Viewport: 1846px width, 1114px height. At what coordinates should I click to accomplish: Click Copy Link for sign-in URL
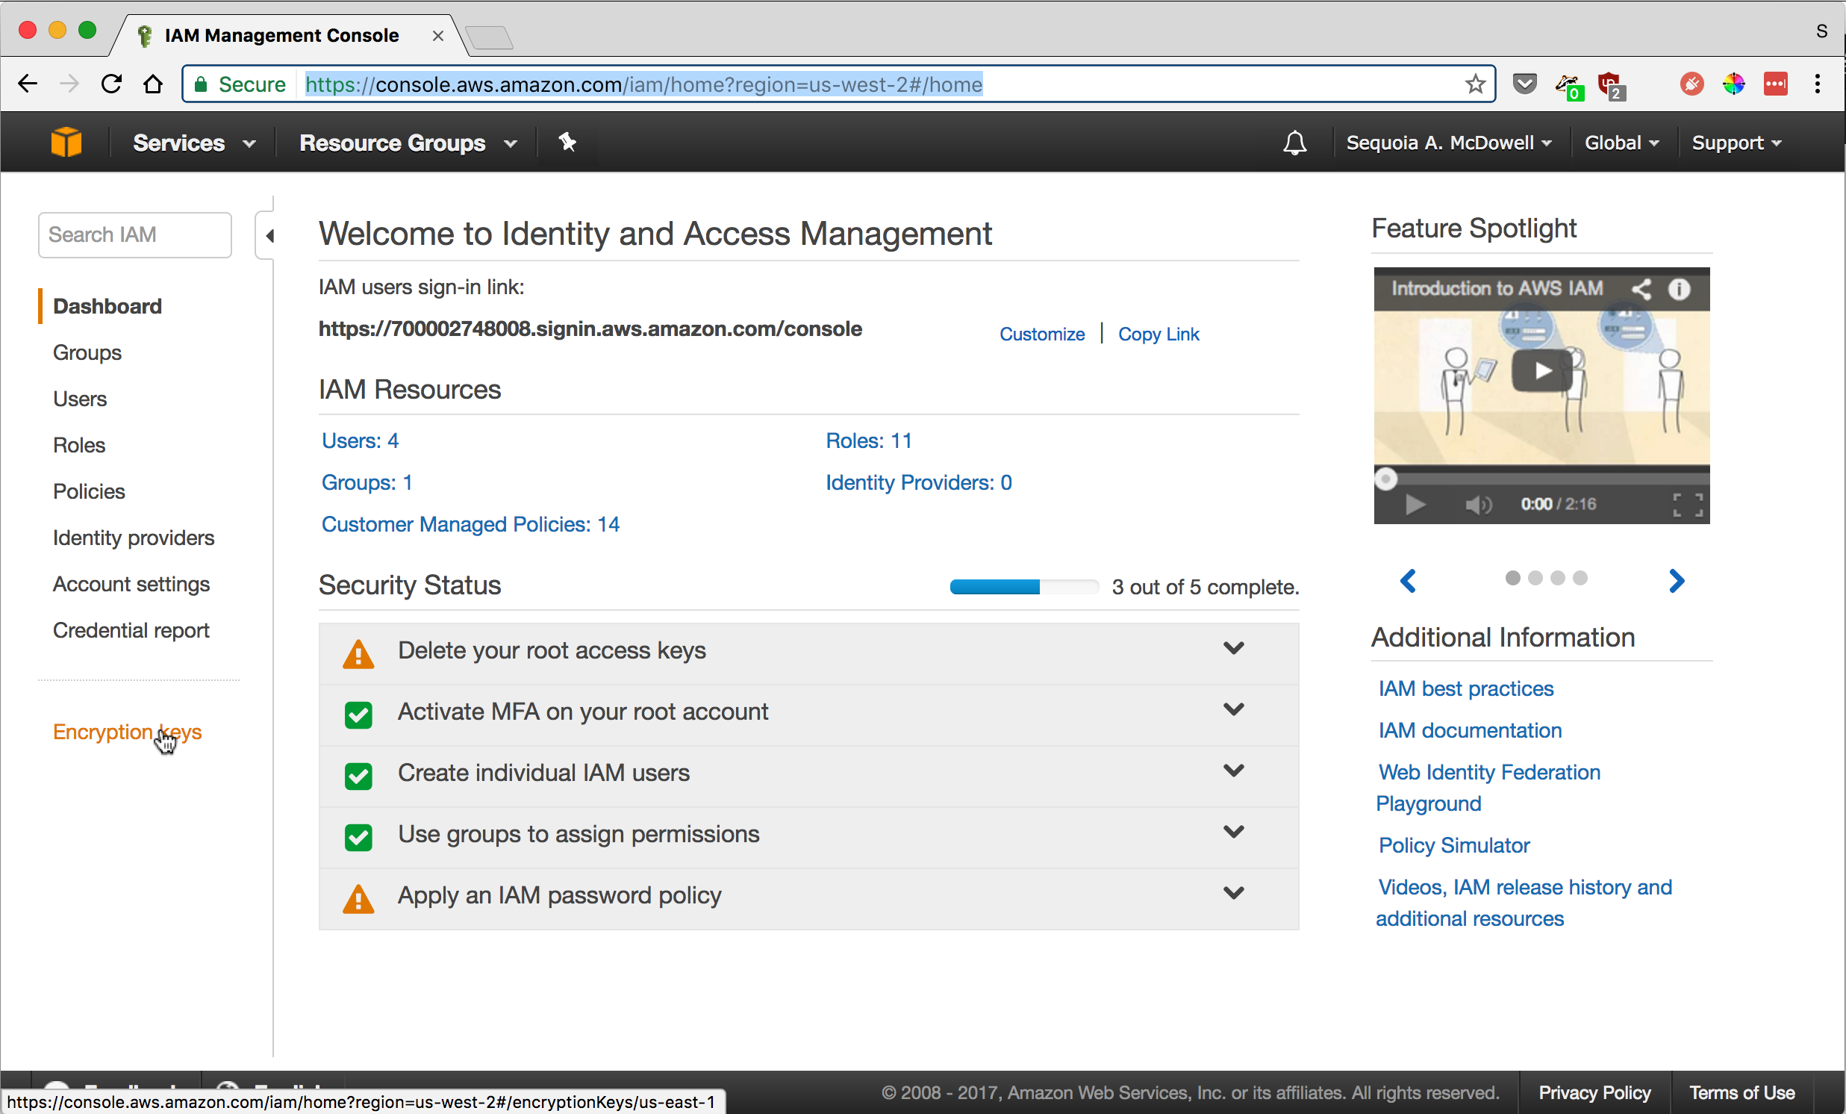[1159, 334]
